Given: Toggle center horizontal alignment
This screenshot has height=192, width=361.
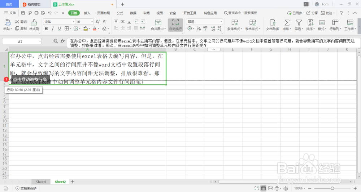Looking at the screenshot, I should coord(122,28).
